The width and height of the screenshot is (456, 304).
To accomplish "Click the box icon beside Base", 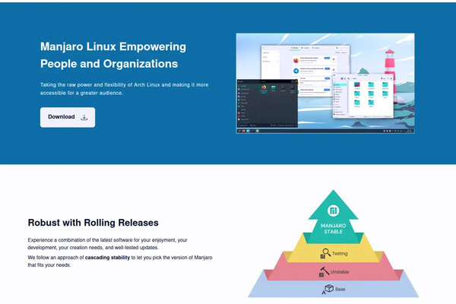I will 329,289.
